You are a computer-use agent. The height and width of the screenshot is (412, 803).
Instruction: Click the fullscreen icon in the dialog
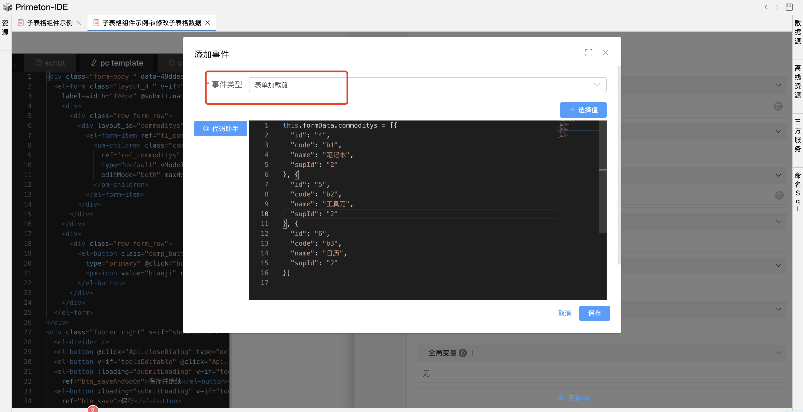588,53
